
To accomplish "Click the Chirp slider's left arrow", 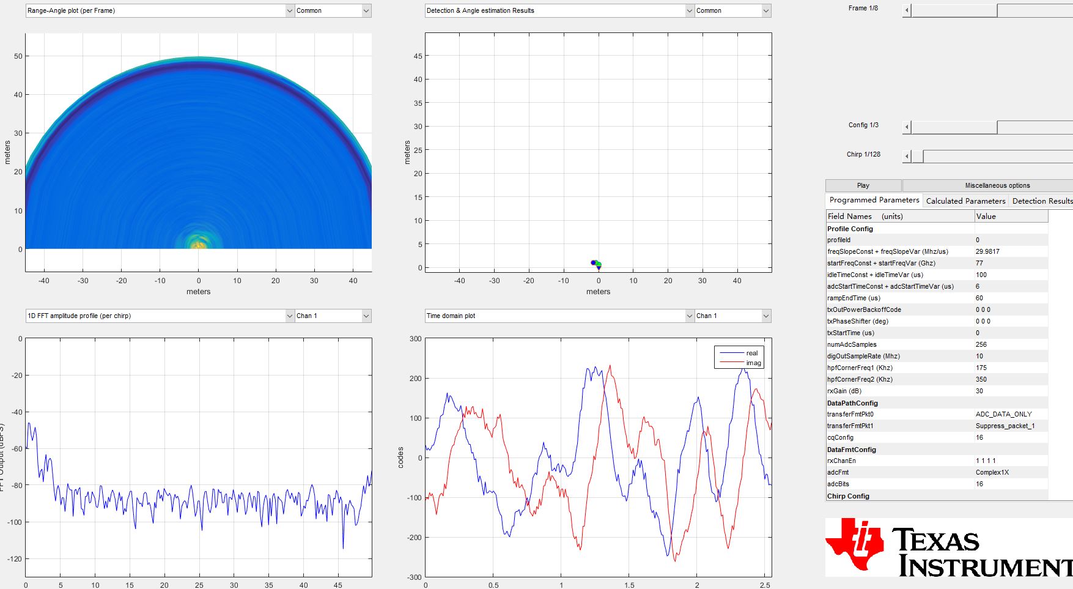I will pyautogui.click(x=907, y=157).
